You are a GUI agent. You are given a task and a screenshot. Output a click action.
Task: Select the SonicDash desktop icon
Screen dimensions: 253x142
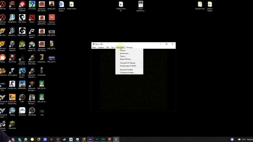point(32,5)
